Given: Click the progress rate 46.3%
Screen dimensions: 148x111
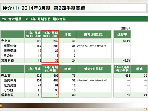Looking at the screenshot, I should click(127, 61).
